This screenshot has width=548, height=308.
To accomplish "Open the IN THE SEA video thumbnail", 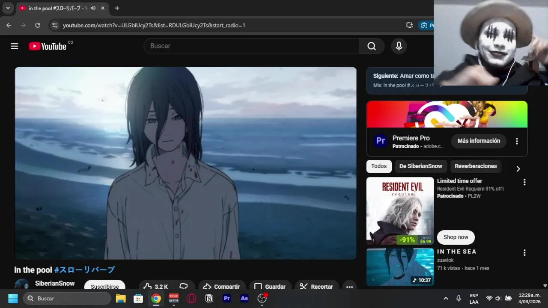I will click(400, 267).
